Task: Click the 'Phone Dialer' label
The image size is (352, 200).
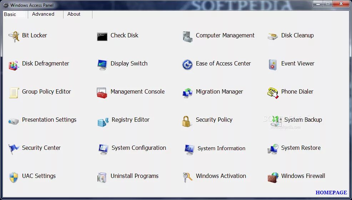Action: coord(297,91)
